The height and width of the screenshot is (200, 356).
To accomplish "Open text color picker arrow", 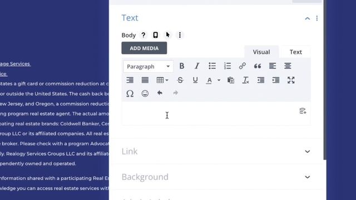I will (x=219, y=80).
